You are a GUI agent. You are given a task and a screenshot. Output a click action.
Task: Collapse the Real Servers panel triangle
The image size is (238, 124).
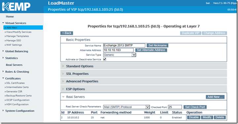(63, 97)
